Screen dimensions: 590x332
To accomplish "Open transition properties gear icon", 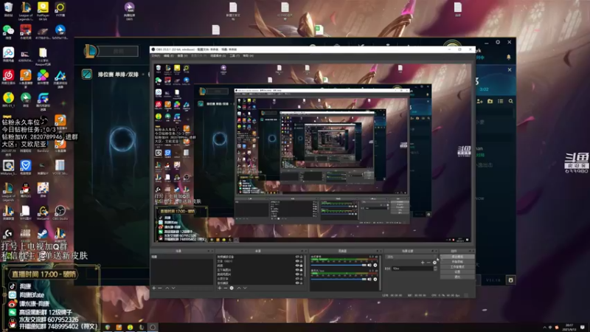I will tap(434, 263).
